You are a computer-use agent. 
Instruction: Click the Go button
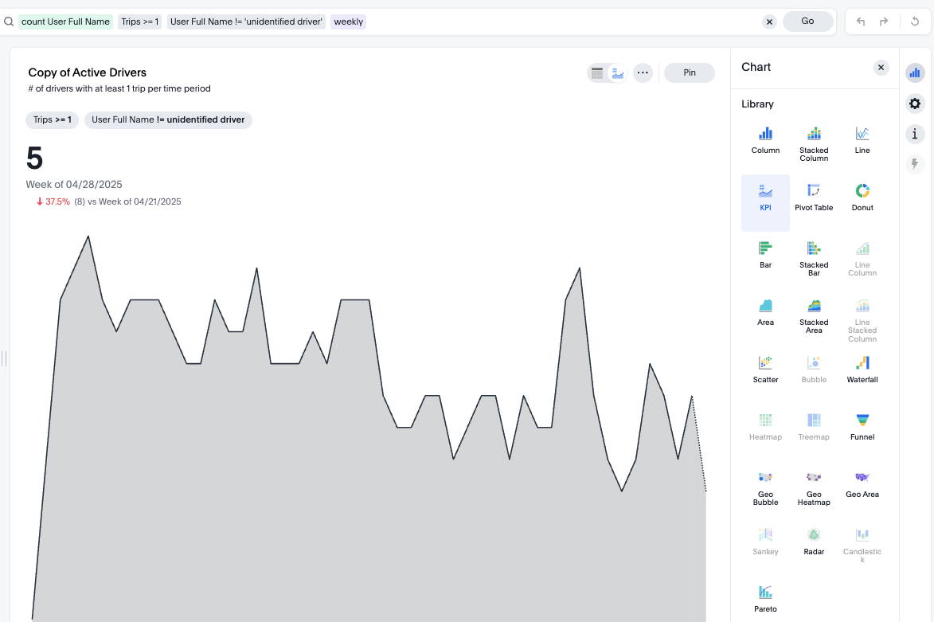coord(807,22)
